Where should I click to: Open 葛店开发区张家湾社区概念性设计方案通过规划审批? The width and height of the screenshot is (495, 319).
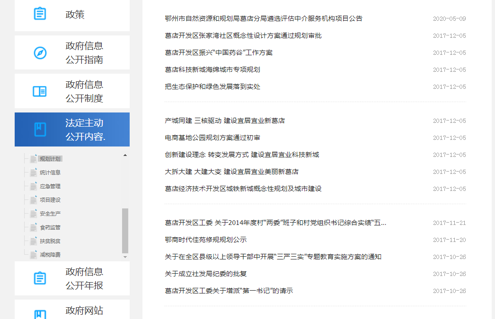click(243, 35)
